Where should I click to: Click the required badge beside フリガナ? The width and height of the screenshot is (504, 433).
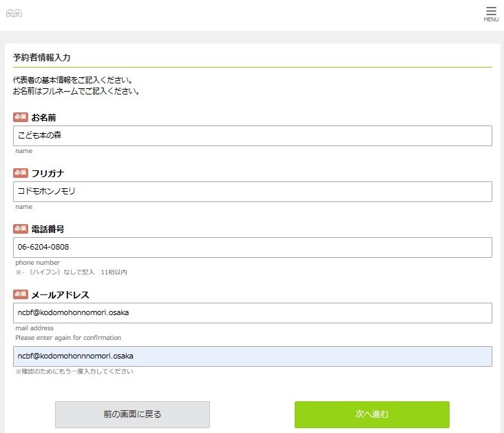pos(21,173)
